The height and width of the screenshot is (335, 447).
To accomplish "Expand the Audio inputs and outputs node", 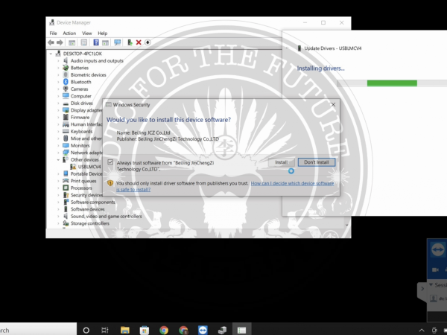I will (x=58, y=61).
